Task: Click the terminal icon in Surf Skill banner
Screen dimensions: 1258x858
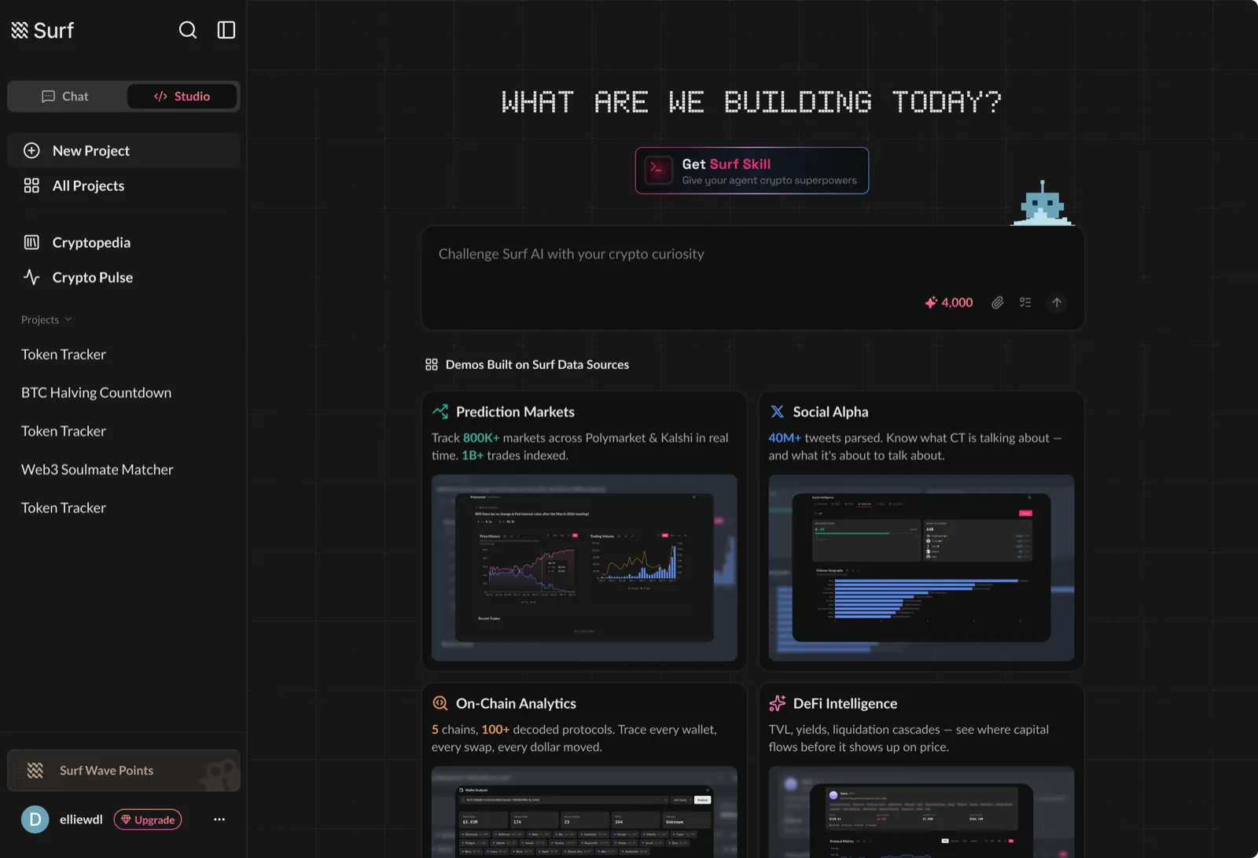Action: click(x=658, y=170)
